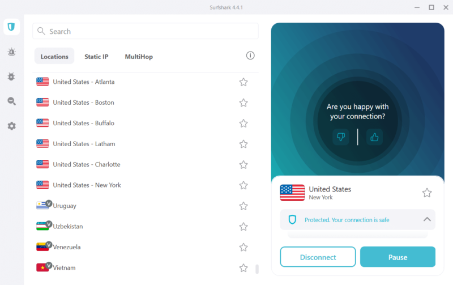Click the Disconnect button
The width and height of the screenshot is (453, 285).
[x=318, y=257]
